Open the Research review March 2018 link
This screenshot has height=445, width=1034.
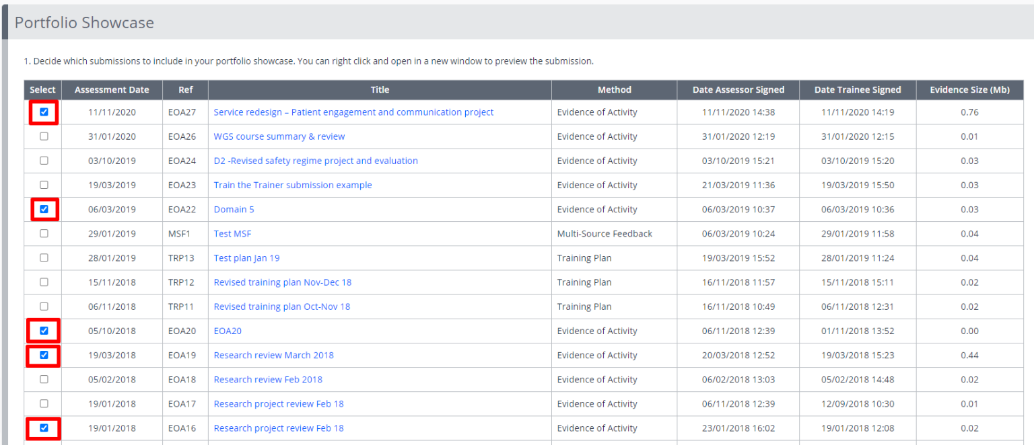tap(273, 355)
